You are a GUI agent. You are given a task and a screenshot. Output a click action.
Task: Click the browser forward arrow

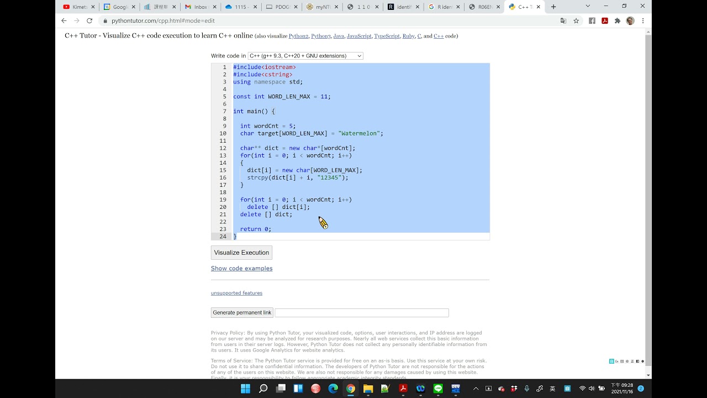76,20
